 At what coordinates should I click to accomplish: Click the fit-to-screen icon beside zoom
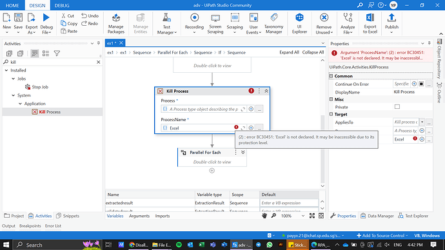tap(312, 216)
